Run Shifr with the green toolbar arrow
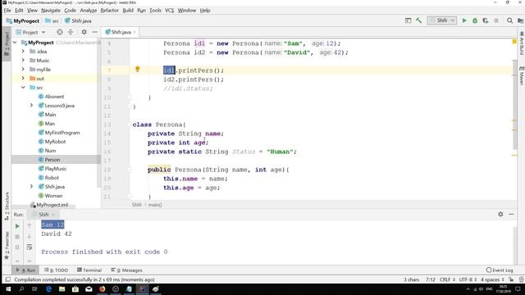 [464, 20]
